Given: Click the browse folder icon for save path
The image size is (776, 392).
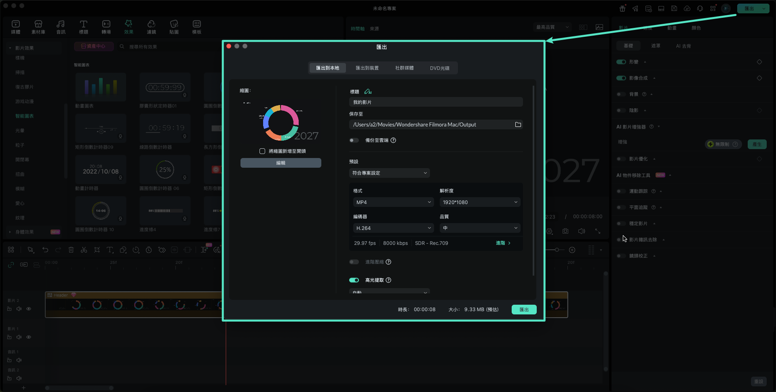Looking at the screenshot, I should [518, 124].
